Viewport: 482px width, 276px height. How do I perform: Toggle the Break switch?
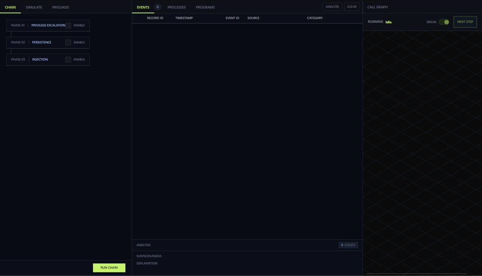444,22
